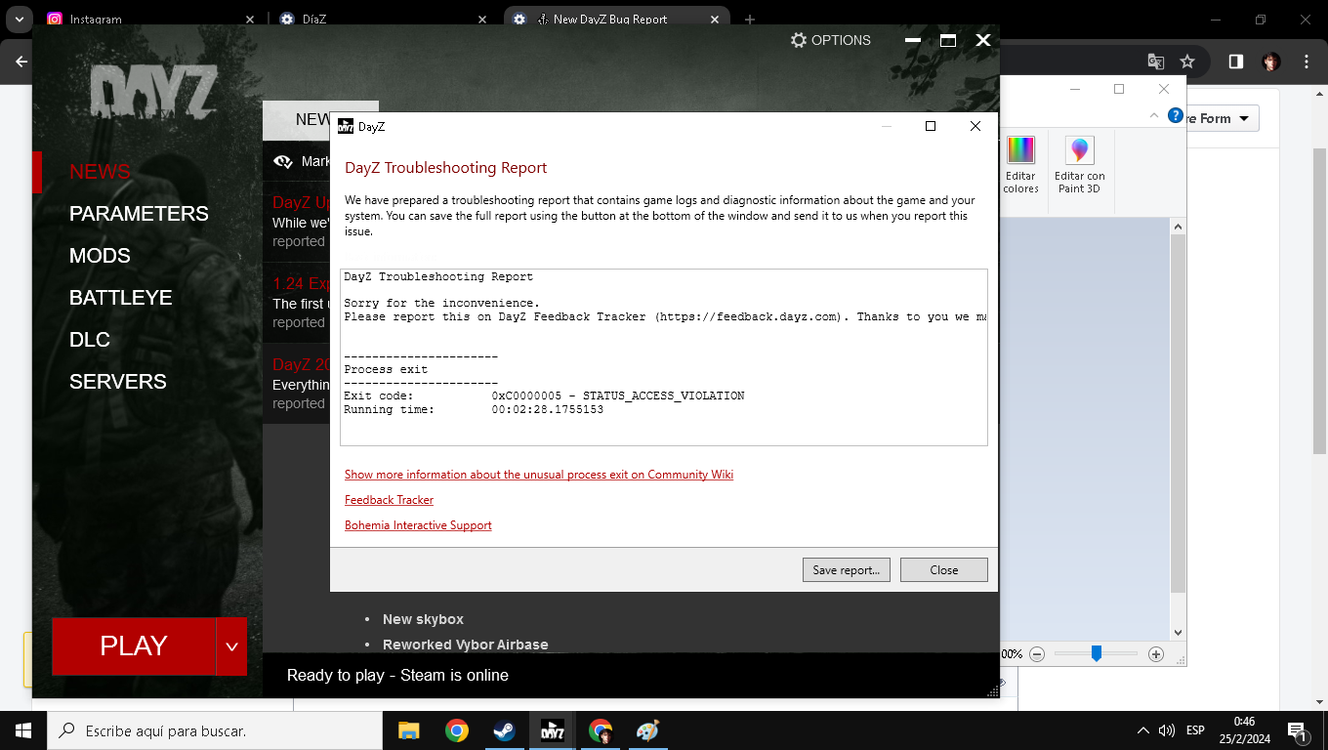Close the Instagram tab
The height and width of the screenshot is (750, 1328).
250,19
